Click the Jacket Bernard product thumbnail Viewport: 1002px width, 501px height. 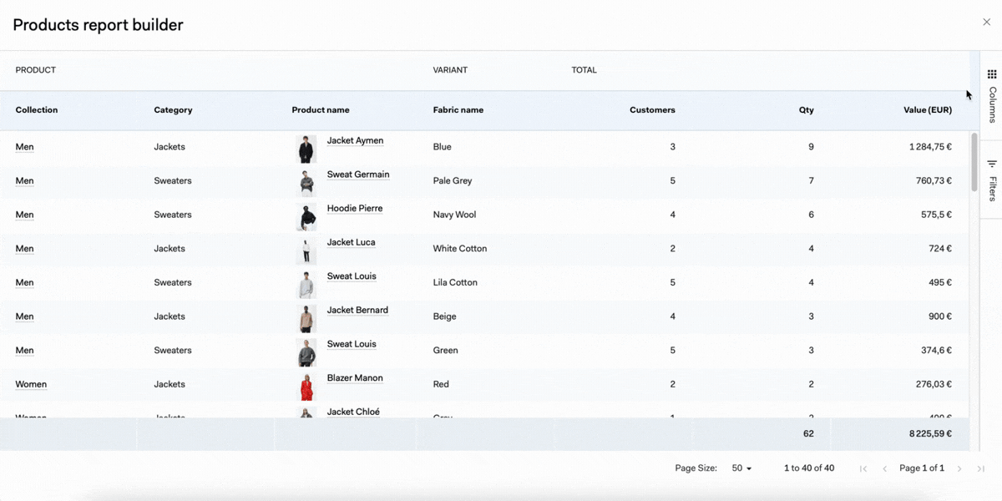(x=306, y=319)
